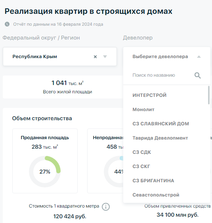
Task: Open the Республика Крым region combo box
Action: [x=60, y=57]
